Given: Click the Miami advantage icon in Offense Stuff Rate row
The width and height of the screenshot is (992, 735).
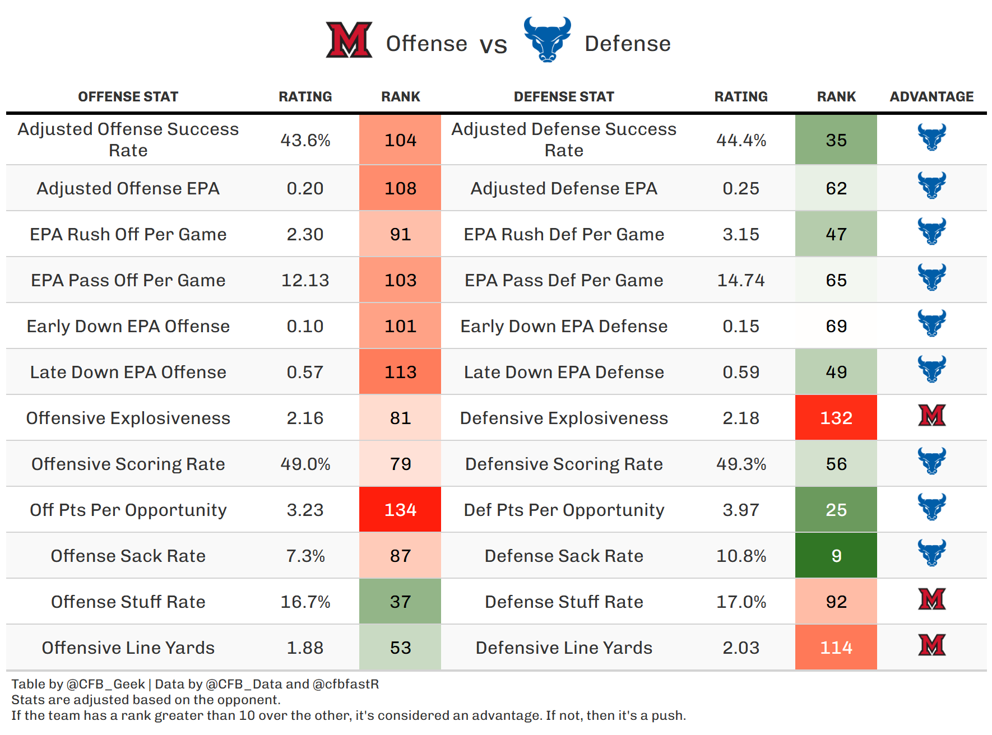Looking at the screenshot, I should 931,599.
